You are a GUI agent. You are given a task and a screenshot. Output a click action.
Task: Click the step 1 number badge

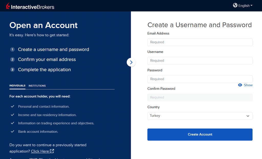pos(12,49)
